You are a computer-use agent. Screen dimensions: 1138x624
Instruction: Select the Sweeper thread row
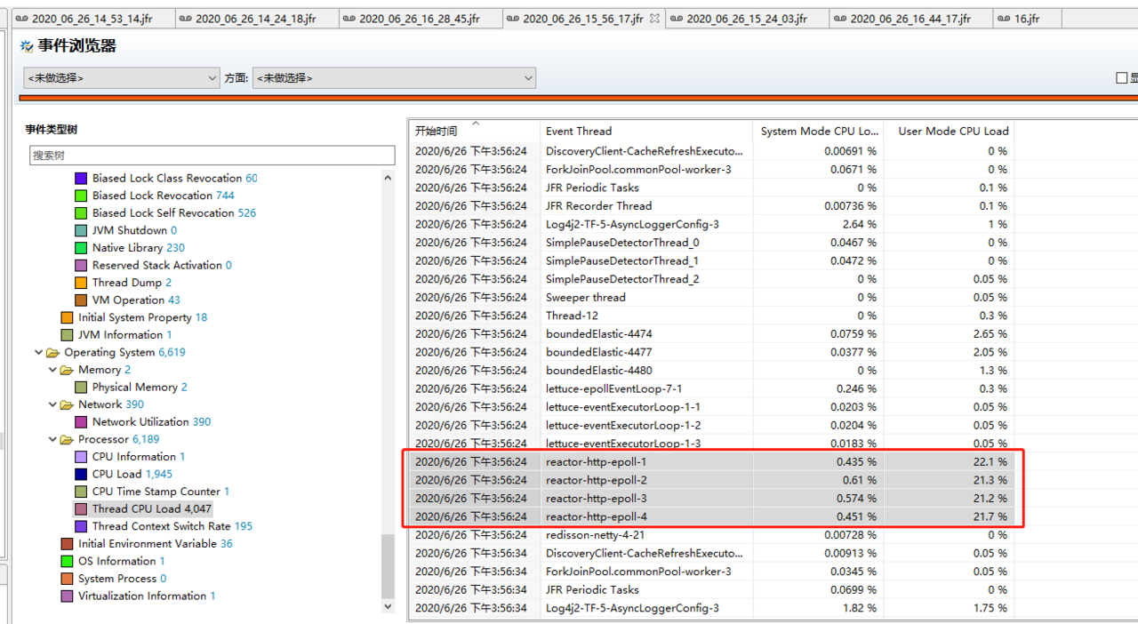(x=711, y=298)
